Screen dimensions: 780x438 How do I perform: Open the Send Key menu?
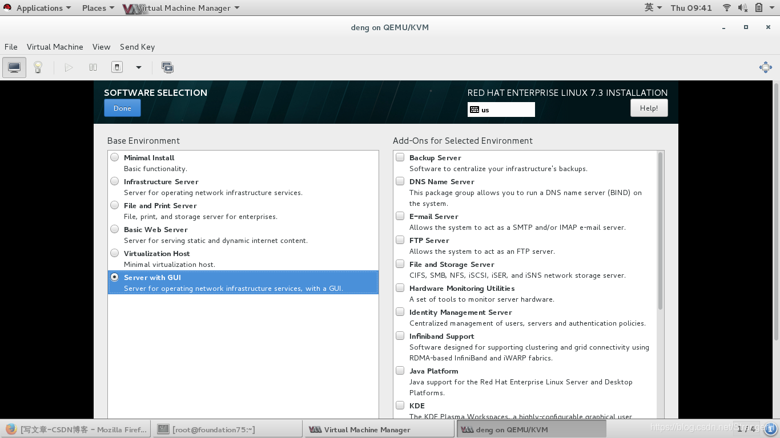[137, 47]
